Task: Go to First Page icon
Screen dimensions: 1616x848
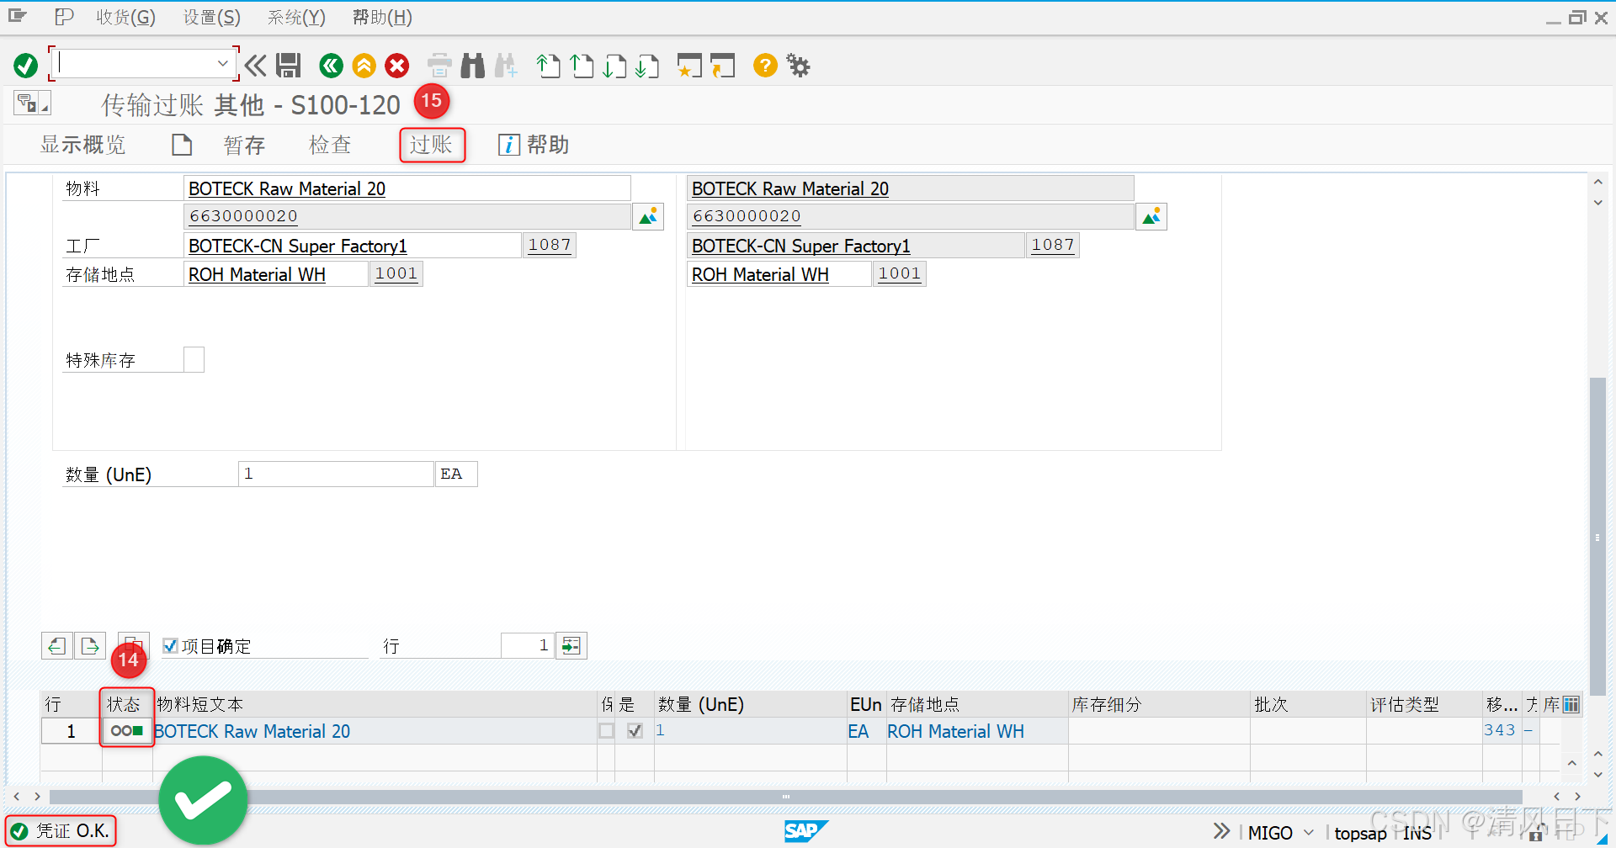Action: click(x=549, y=66)
